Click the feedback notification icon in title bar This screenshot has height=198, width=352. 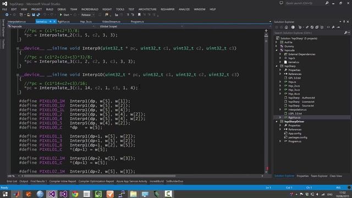(x=281, y=3)
